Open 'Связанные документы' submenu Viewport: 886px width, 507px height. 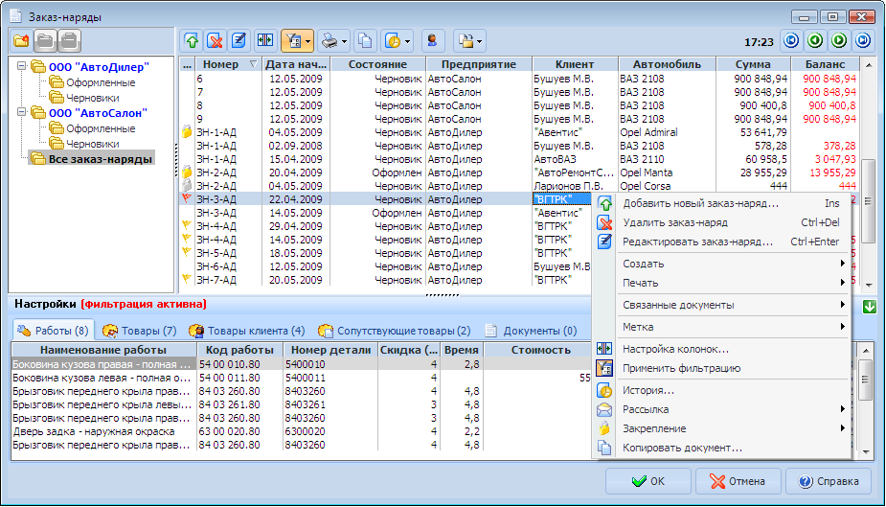coord(678,305)
